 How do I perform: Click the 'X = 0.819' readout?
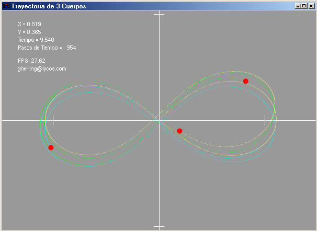click(29, 24)
